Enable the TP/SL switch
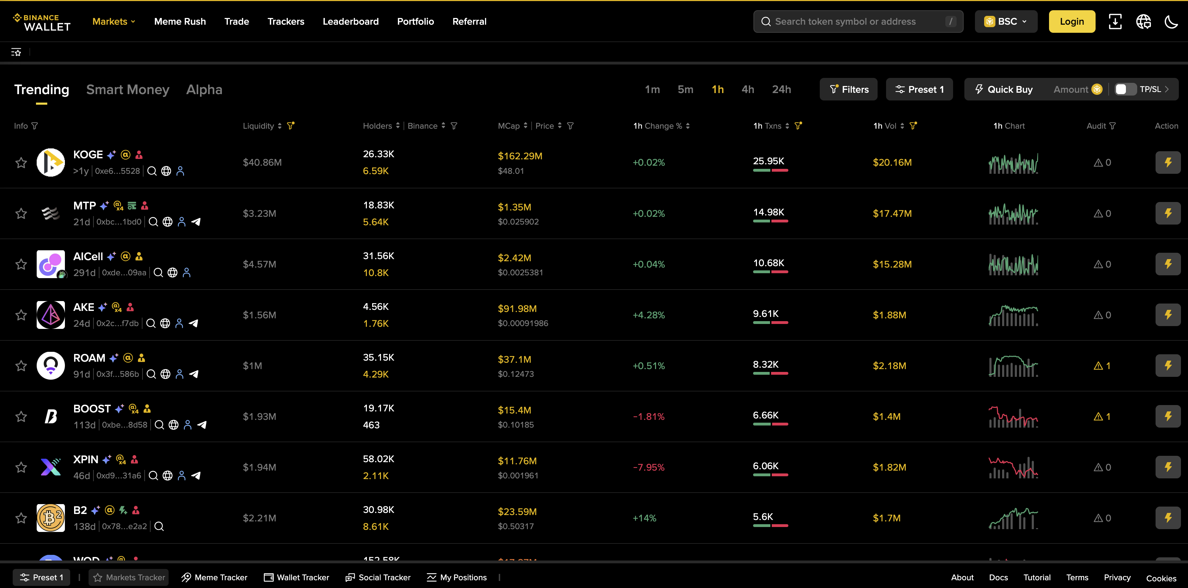This screenshot has height=588, width=1188. (x=1125, y=90)
